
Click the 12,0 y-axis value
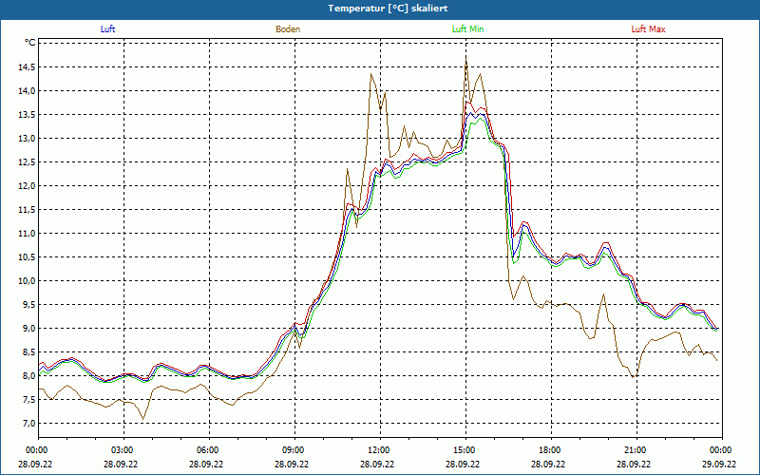point(27,185)
